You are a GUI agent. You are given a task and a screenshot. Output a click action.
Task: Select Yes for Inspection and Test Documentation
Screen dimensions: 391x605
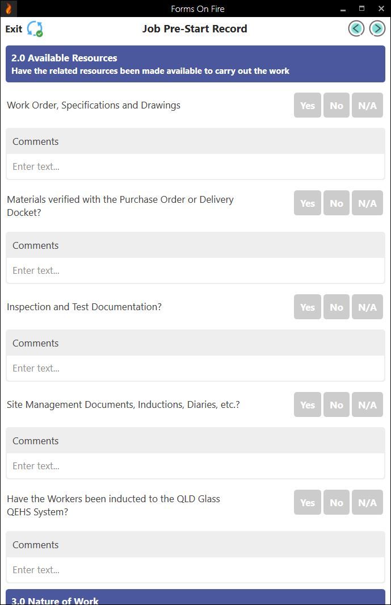click(307, 307)
